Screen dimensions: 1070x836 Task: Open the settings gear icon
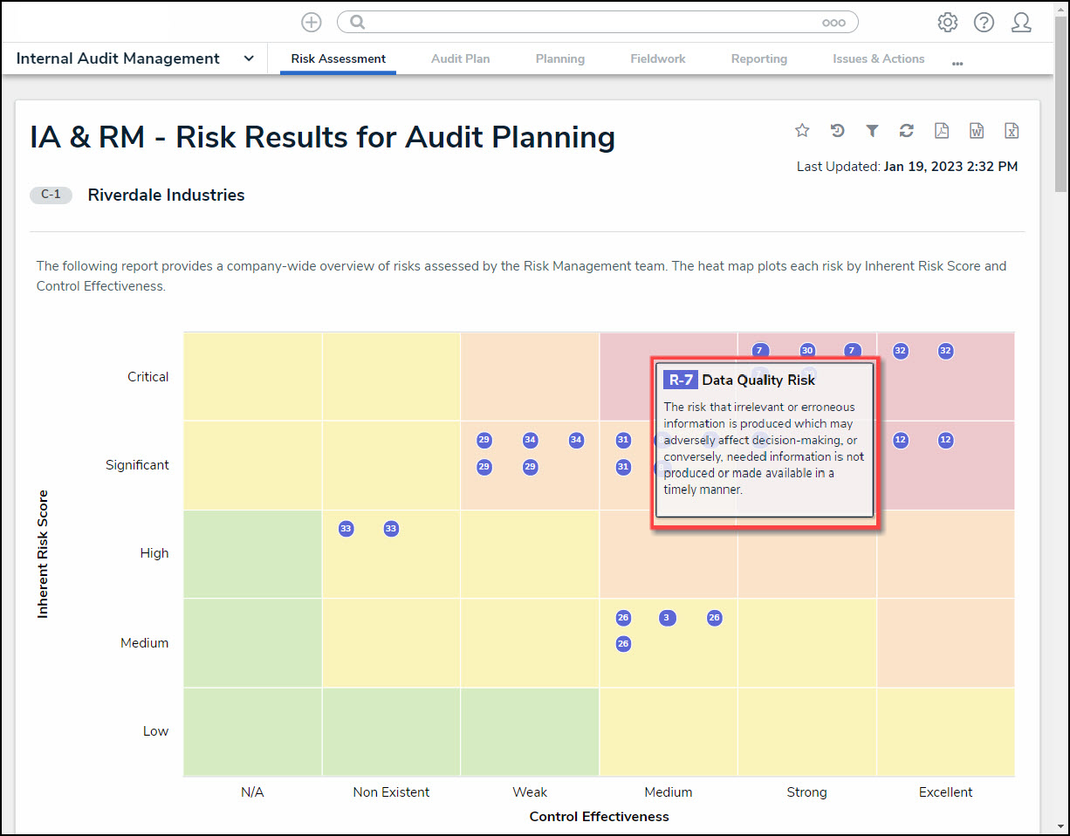[947, 23]
